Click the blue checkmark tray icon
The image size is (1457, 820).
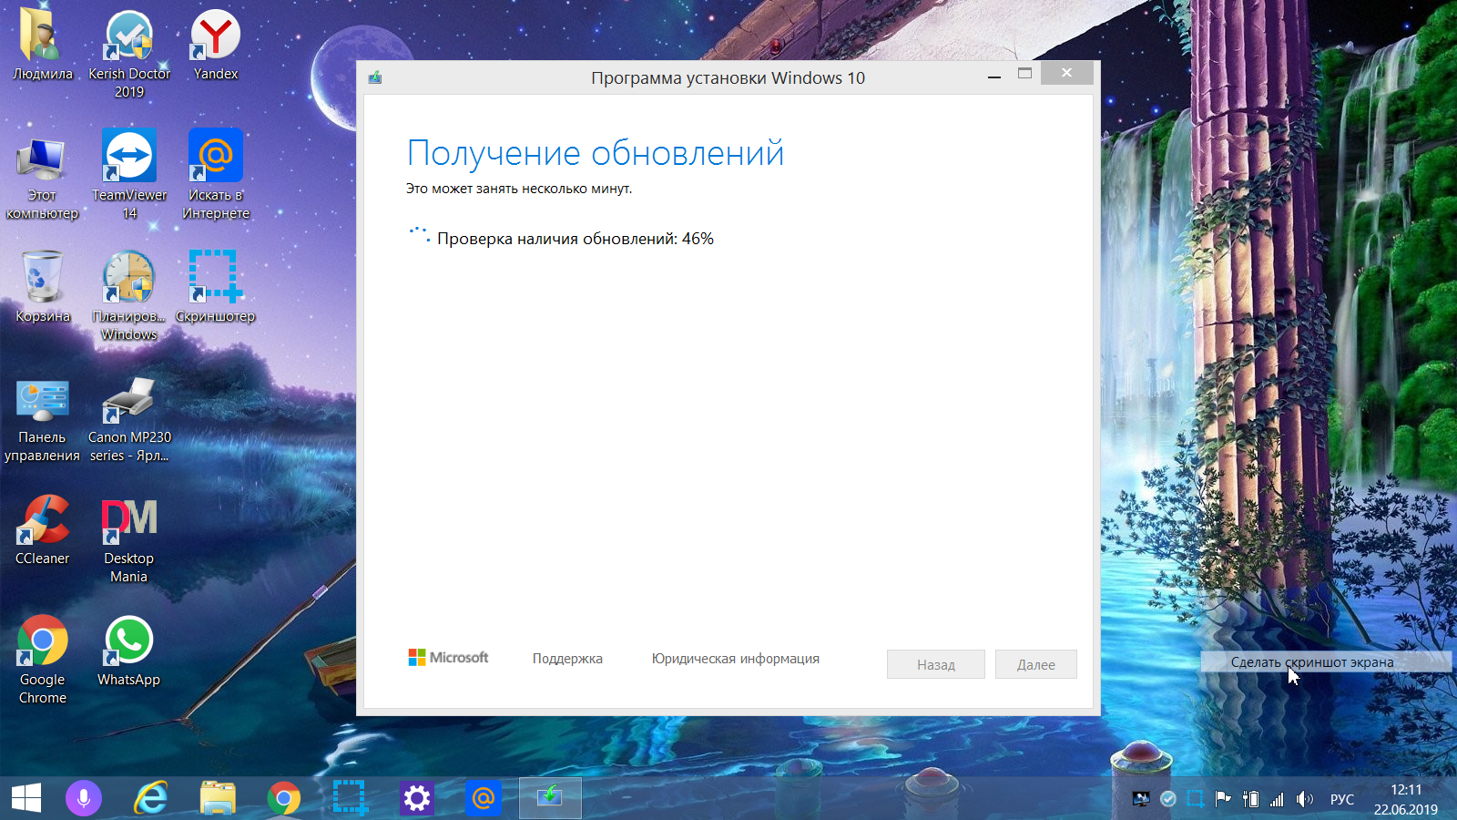click(x=1168, y=799)
